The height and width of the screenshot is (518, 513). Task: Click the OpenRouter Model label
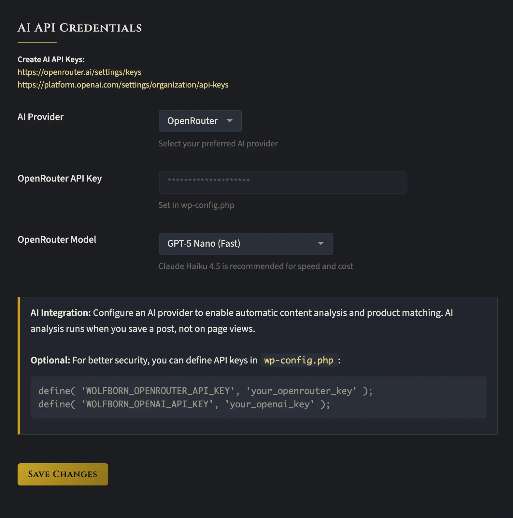click(57, 239)
